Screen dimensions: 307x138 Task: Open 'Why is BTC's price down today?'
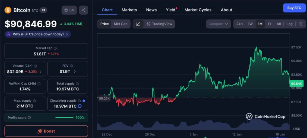pos(37,34)
